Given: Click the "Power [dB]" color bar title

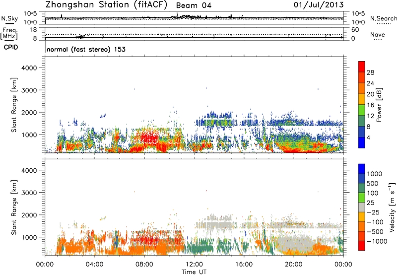Looking at the screenshot, I should (x=379, y=105).
